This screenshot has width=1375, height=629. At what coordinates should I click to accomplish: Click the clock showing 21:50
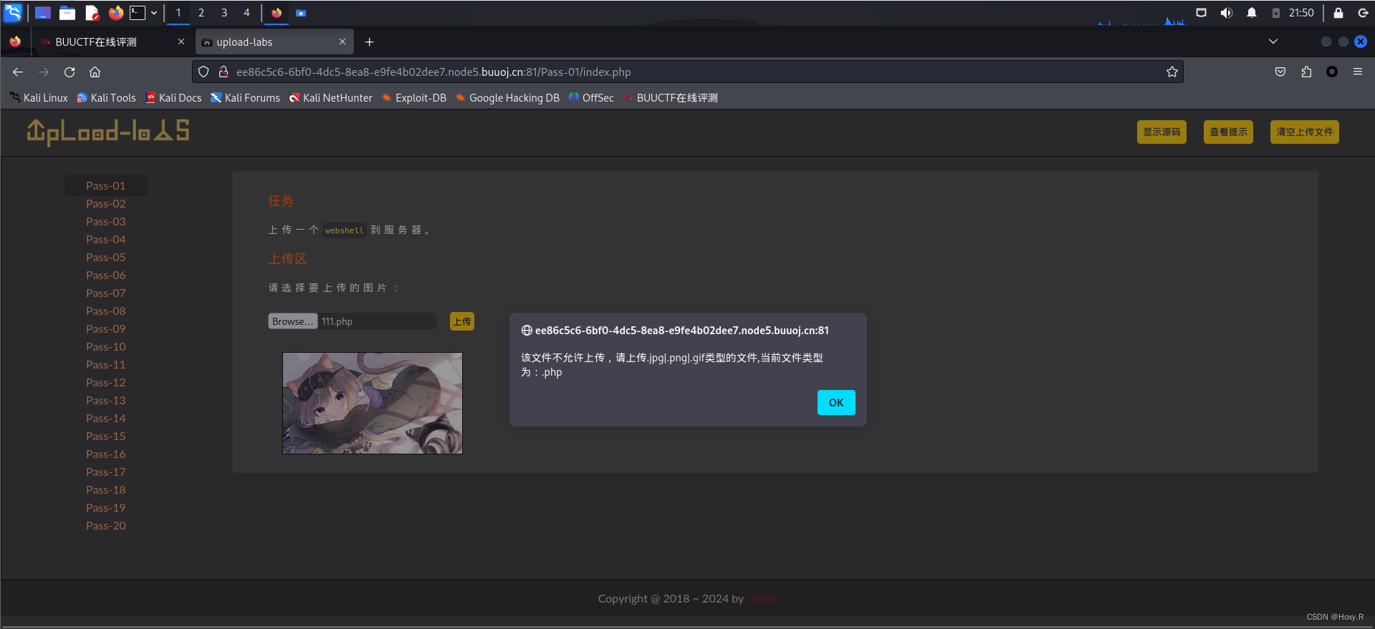[x=1301, y=13]
